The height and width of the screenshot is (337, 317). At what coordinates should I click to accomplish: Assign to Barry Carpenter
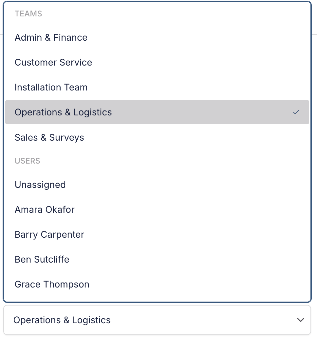click(157, 234)
